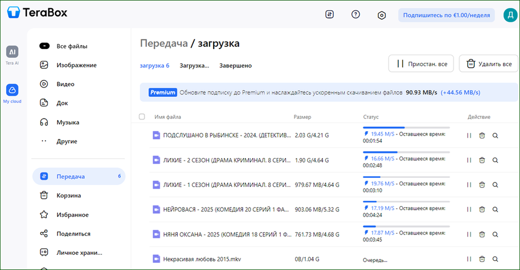Click Подпишитесь по €1.00/неделя button
Screen dimensions: 520x270
(446, 15)
